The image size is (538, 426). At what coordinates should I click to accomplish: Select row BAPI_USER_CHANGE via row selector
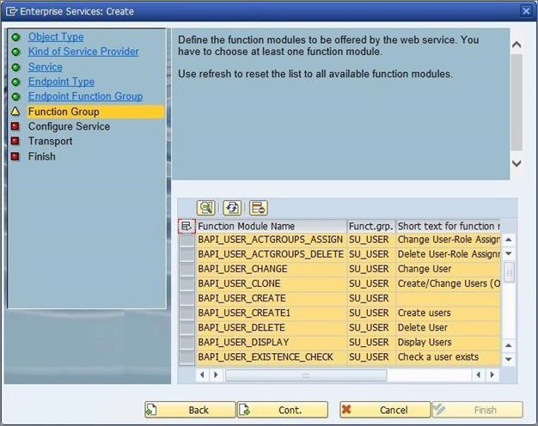click(187, 269)
